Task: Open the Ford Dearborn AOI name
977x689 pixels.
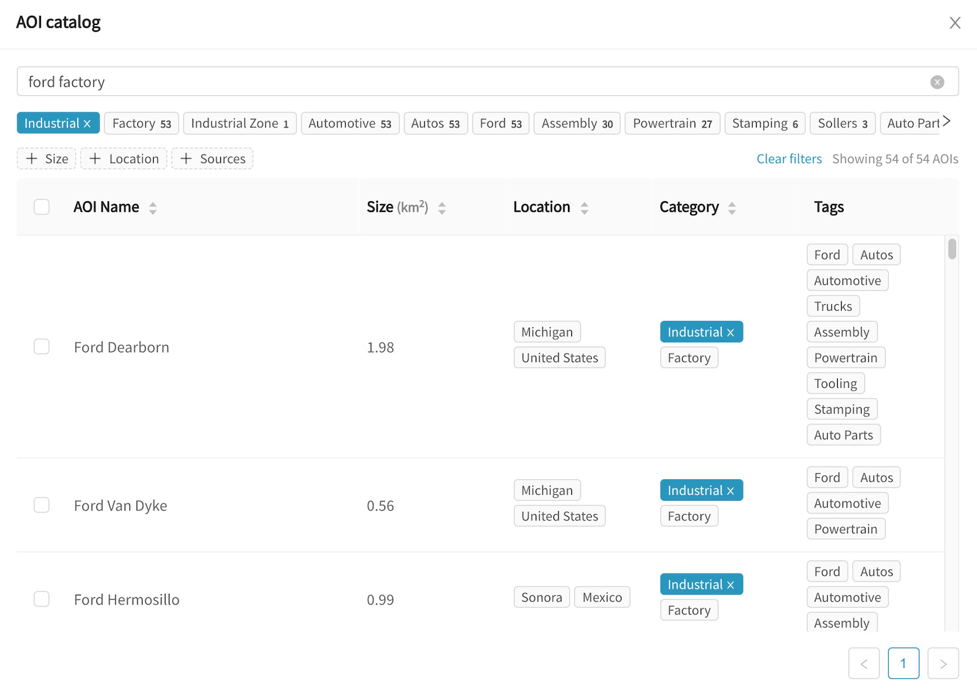Action: click(x=121, y=347)
